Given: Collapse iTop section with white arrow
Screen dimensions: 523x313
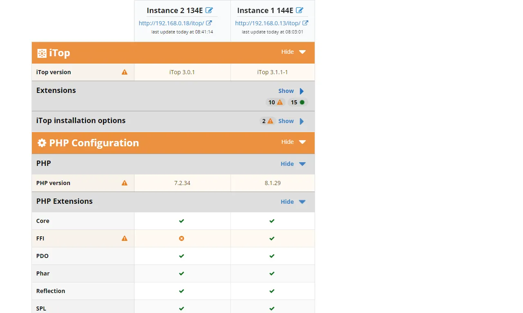Looking at the screenshot, I should 302,52.
